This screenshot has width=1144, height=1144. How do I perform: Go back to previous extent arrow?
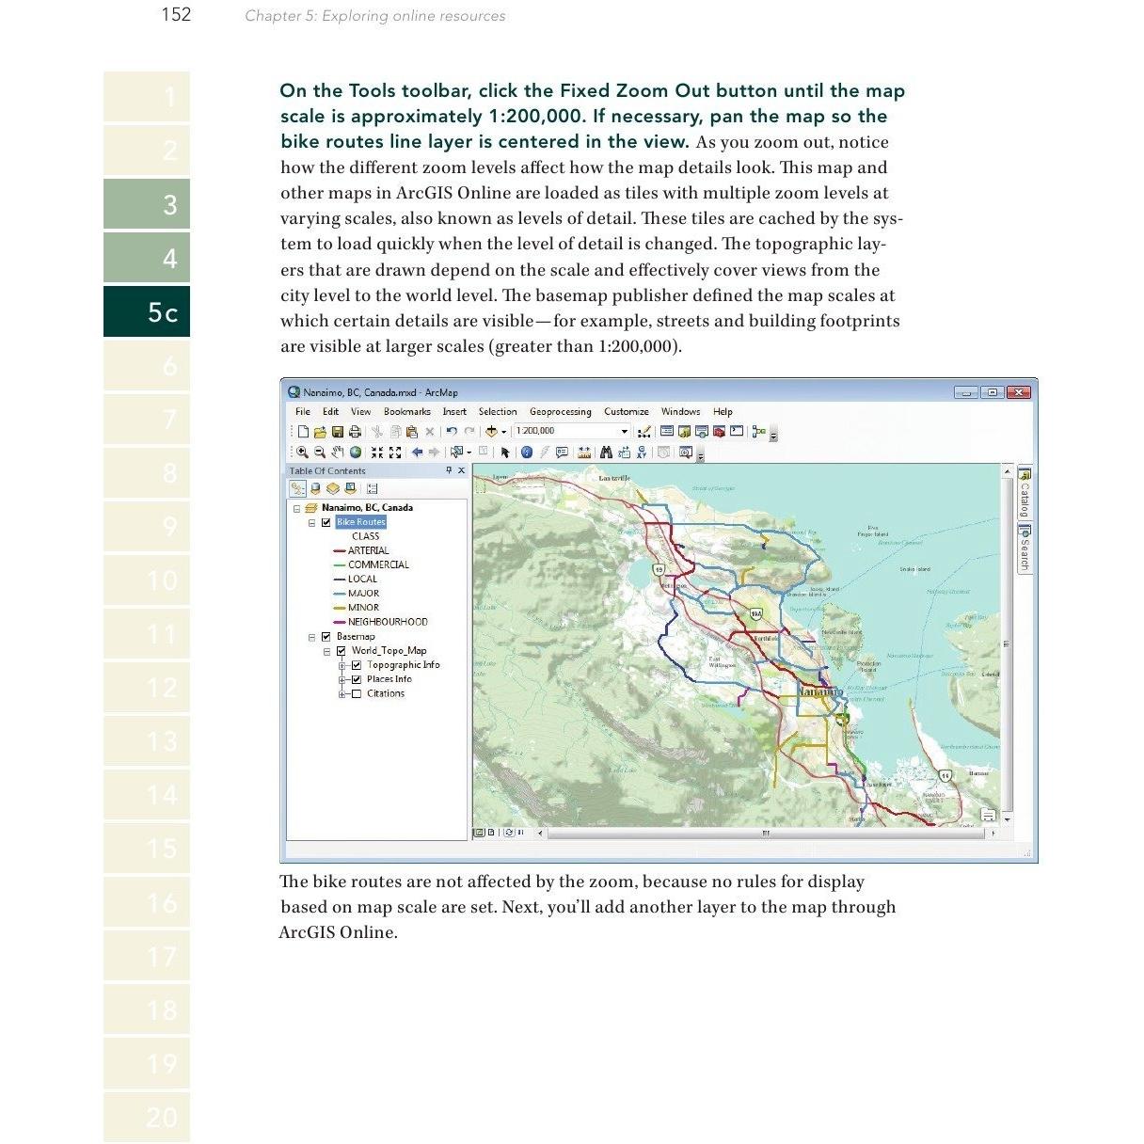(417, 453)
